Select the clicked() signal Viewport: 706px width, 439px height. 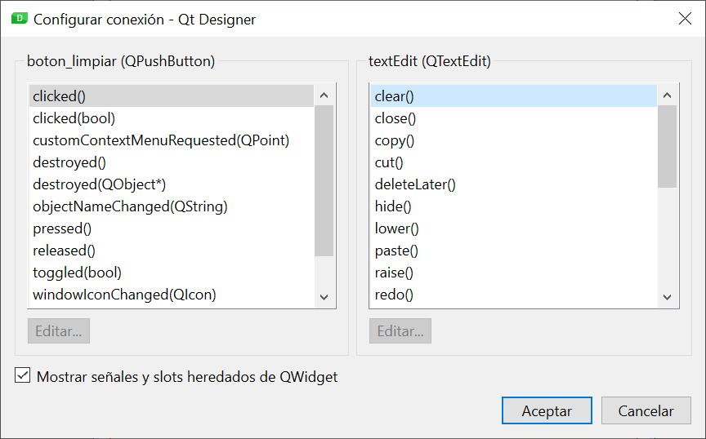pyautogui.click(x=171, y=95)
